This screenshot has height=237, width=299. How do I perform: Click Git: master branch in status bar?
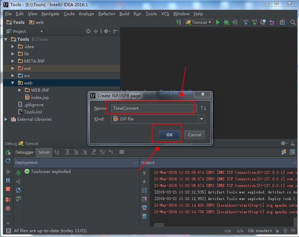[260, 231]
